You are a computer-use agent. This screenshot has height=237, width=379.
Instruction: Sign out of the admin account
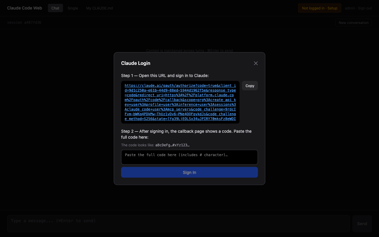pos(364,8)
